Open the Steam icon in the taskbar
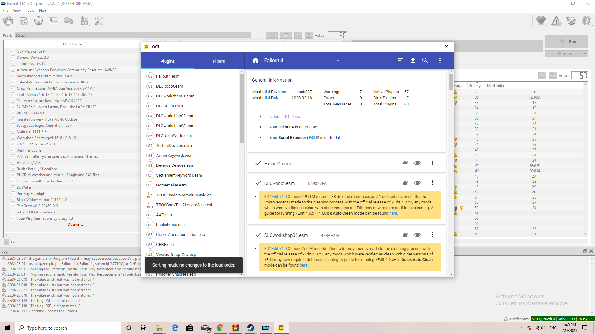Viewport: 595px width, 334px height. pyautogui.click(x=251, y=328)
